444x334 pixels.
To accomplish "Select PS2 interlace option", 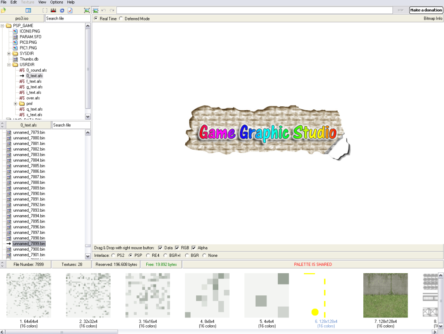I will click(x=113, y=255).
